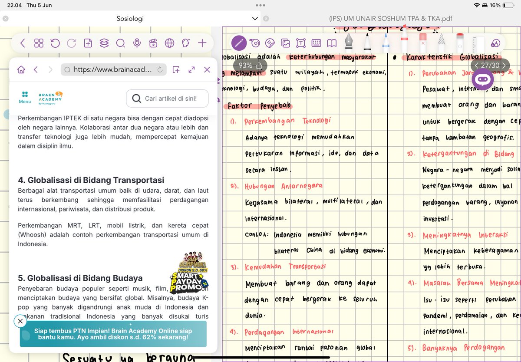Open the keyboard input tool
521x362 pixels.
pyautogui.click(x=316, y=43)
